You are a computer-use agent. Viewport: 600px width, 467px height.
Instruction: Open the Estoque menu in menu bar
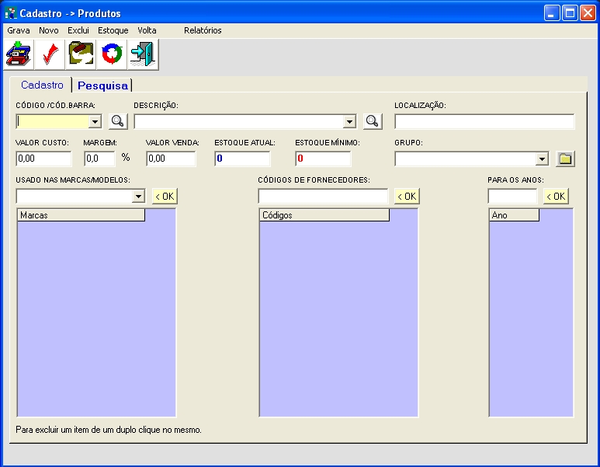[x=113, y=30]
